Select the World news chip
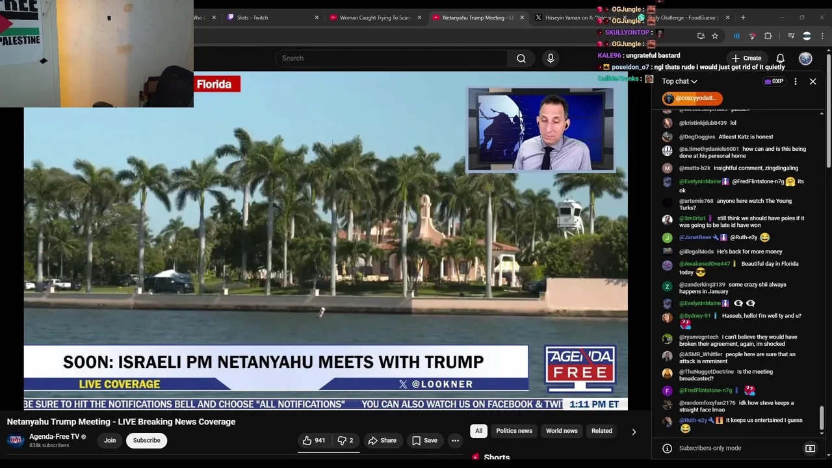832x468 pixels. (x=562, y=431)
